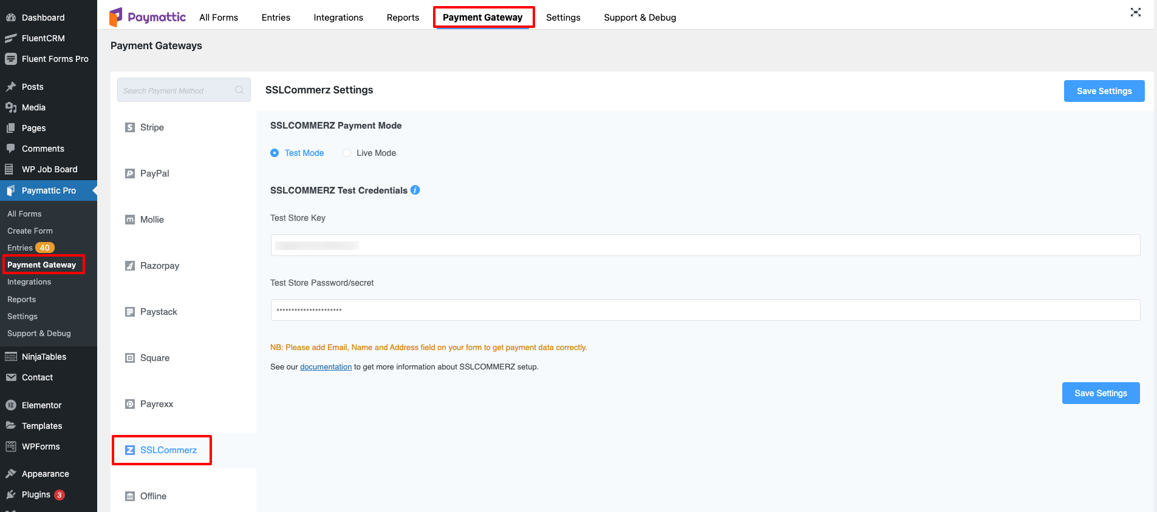Click the Paymattic Pro sidebar menu item

tap(49, 190)
